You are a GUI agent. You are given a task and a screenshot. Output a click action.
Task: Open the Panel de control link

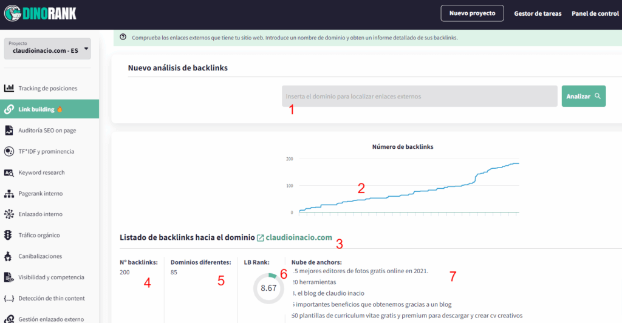coord(595,13)
